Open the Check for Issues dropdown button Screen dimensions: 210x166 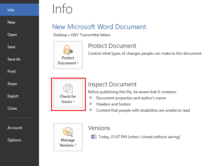[x=68, y=94]
